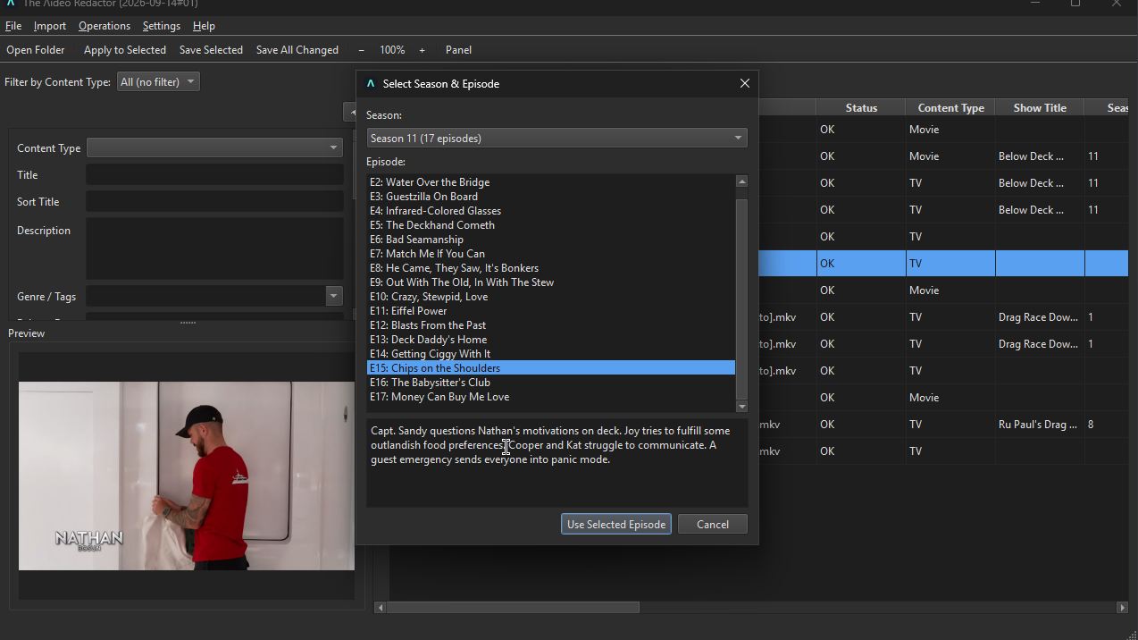
Task: Click episode list scrollbar up arrow
Action: (741, 181)
